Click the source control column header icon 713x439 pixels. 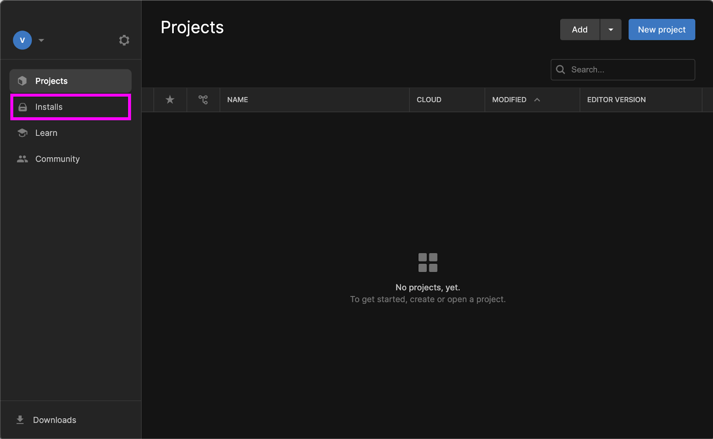203,99
